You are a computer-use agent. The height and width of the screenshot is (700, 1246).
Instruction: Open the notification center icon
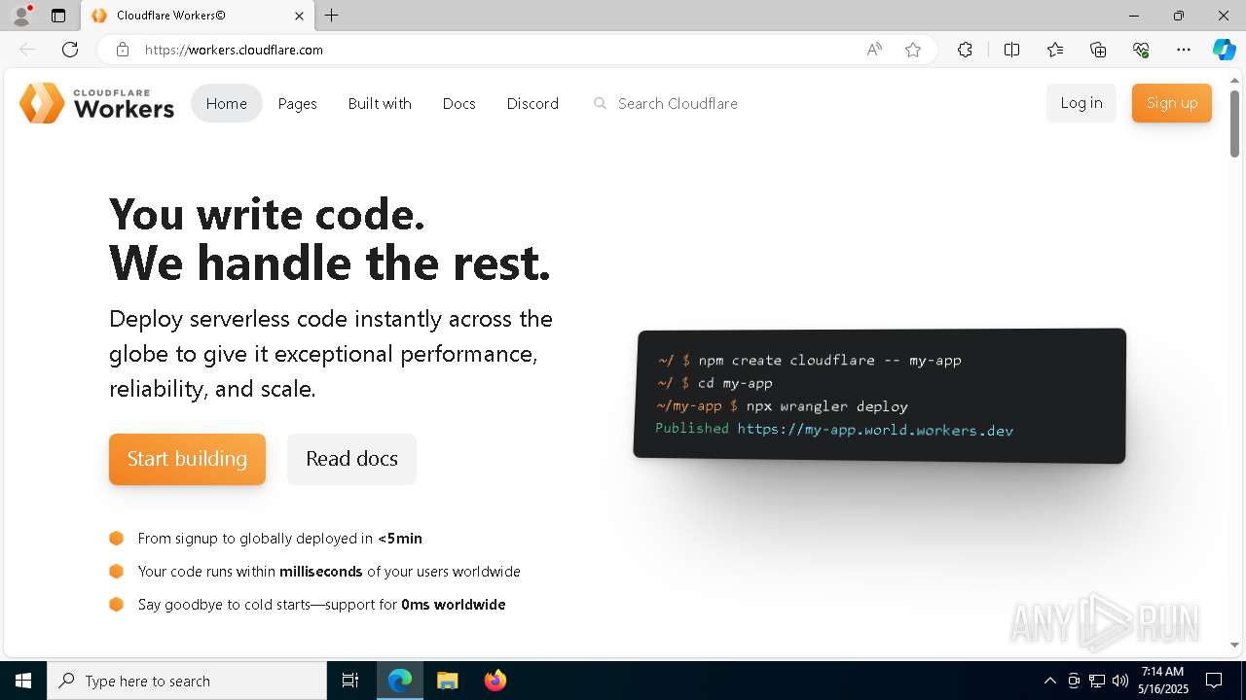(1214, 681)
